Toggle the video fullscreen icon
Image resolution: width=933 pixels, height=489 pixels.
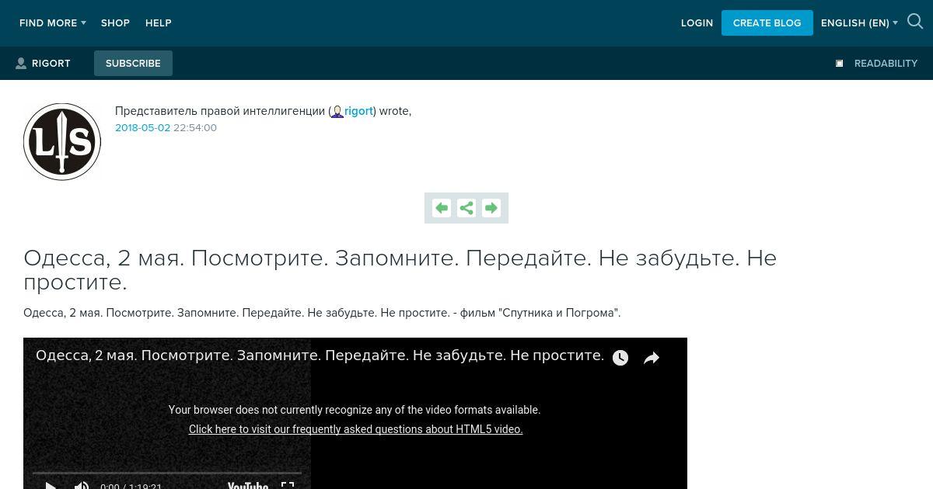[x=288, y=485]
